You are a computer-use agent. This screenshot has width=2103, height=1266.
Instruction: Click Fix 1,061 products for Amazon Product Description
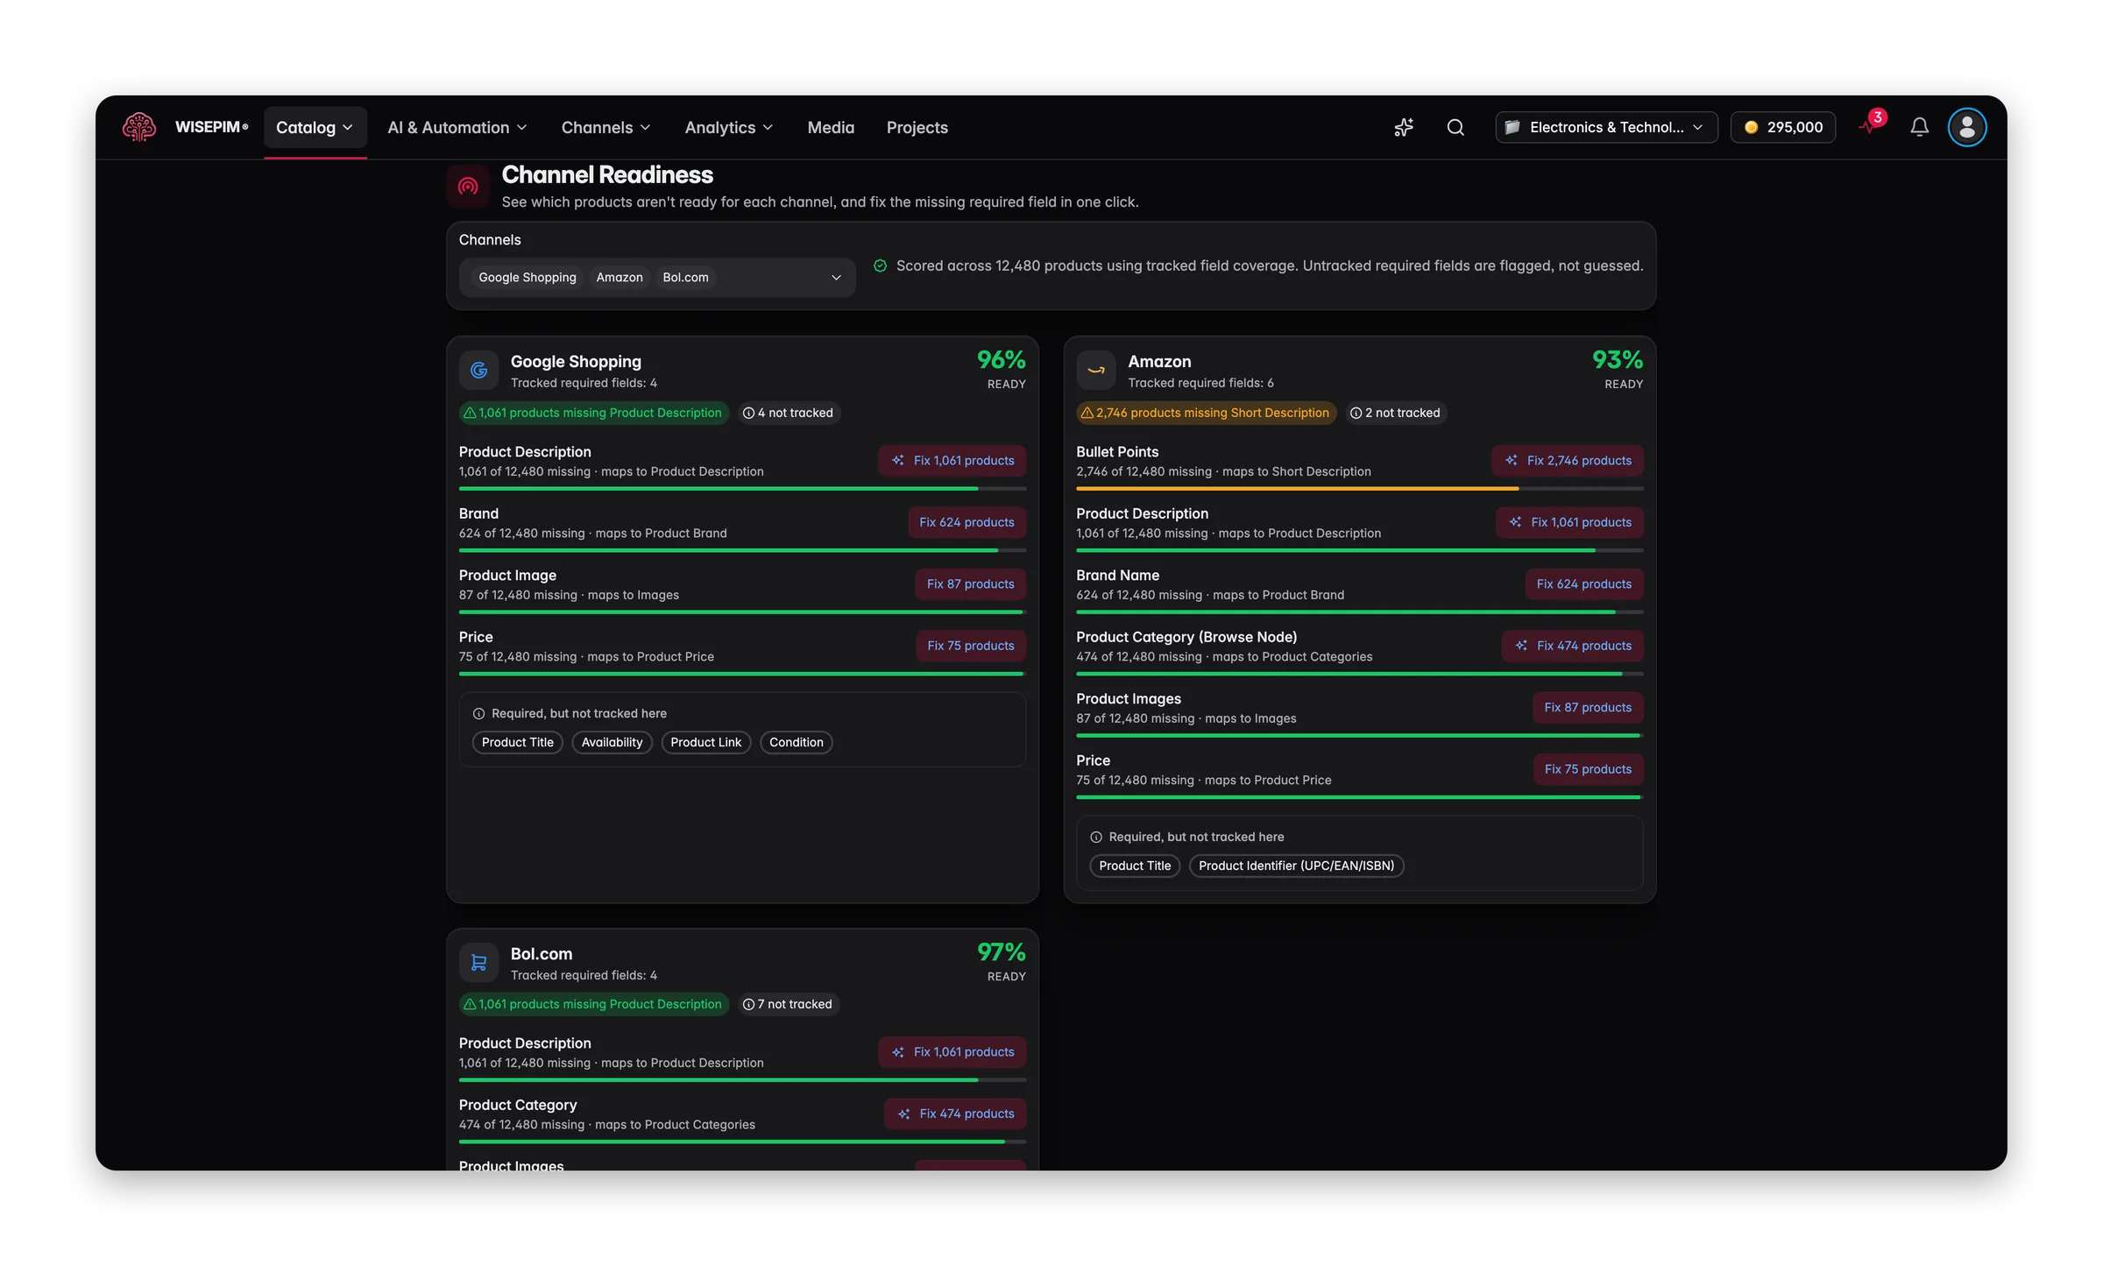(x=1569, y=522)
